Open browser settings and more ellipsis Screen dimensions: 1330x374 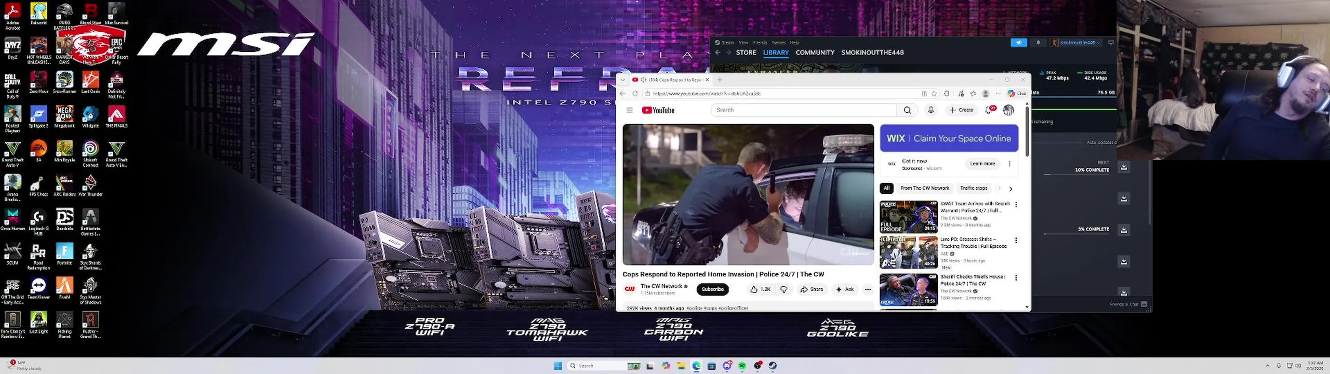[x=998, y=94]
